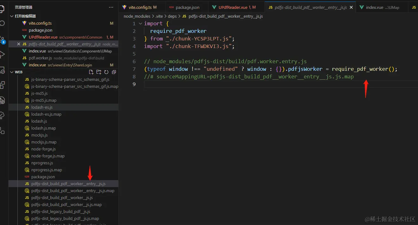Viewport: 418px width, 225px height.
Task: Click line number 5 in the gutter
Action: click(x=134, y=54)
